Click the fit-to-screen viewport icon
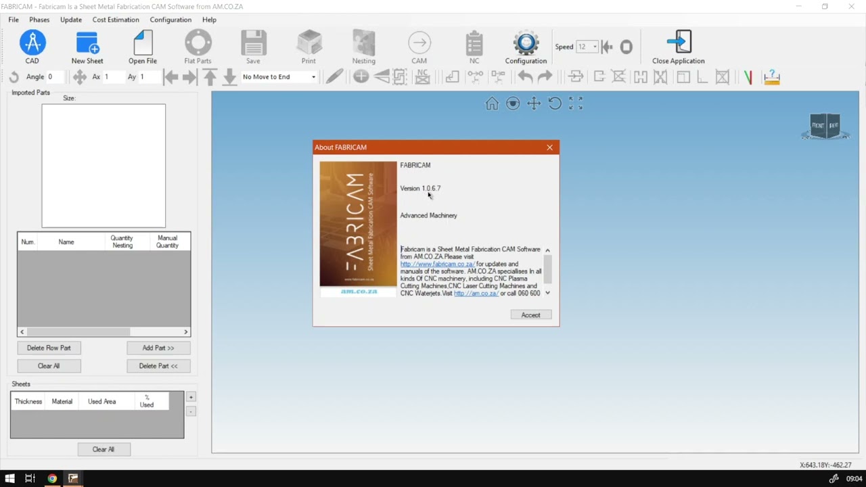The image size is (866, 487). click(x=576, y=103)
